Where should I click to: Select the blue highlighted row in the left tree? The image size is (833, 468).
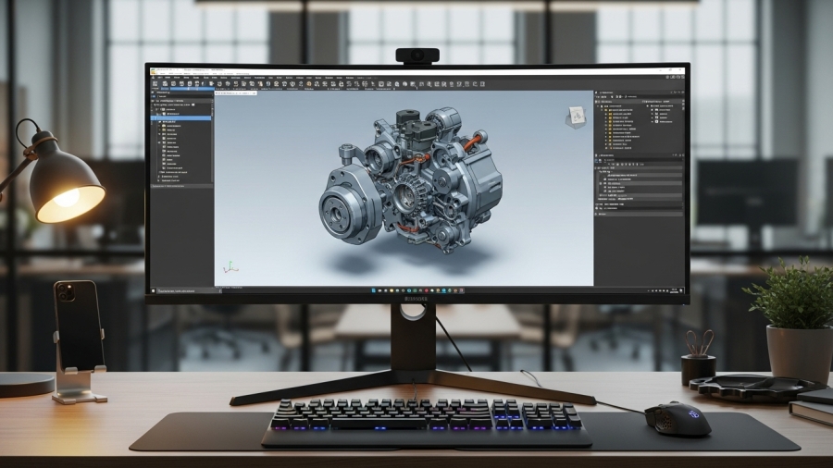point(180,119)
